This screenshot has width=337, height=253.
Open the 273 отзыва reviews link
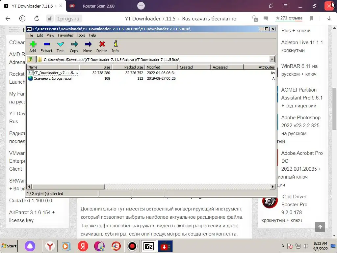tap(289, 18)
